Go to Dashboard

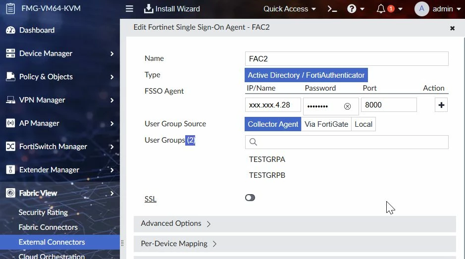37,30
